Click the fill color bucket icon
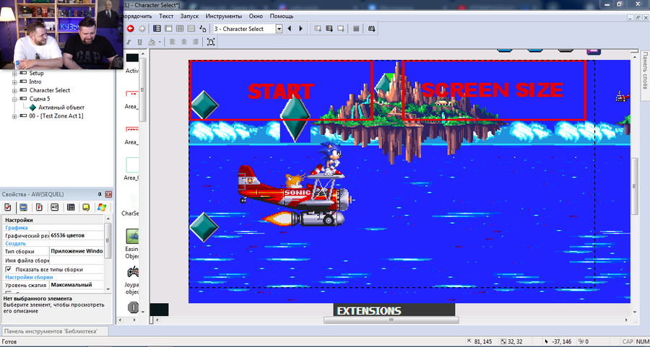The width and height of the screenshot is (650, 347). (152, 42)
